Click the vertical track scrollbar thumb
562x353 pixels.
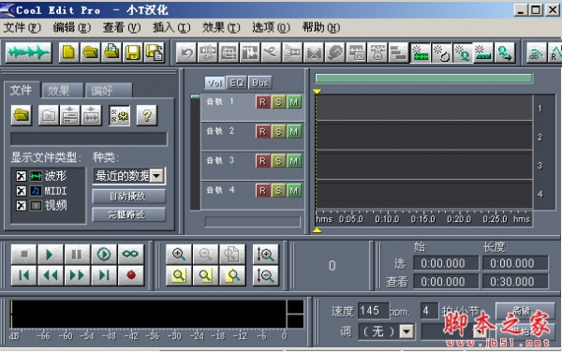[x=195, y=96]
